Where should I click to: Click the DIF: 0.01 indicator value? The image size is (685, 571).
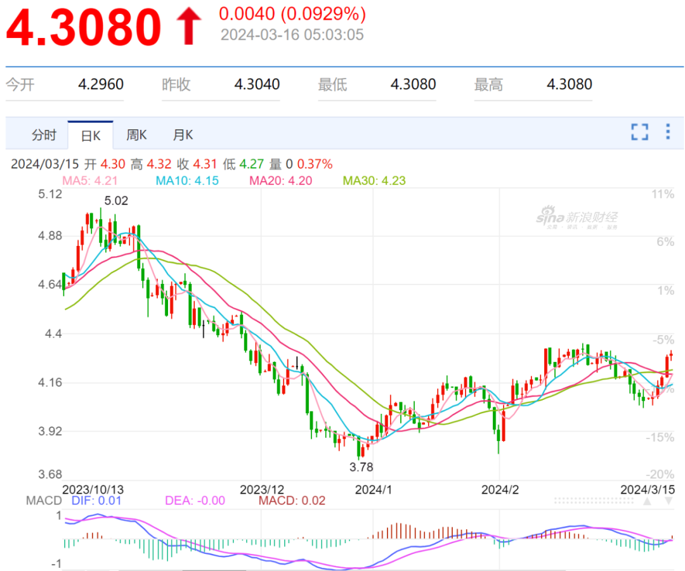96,501
